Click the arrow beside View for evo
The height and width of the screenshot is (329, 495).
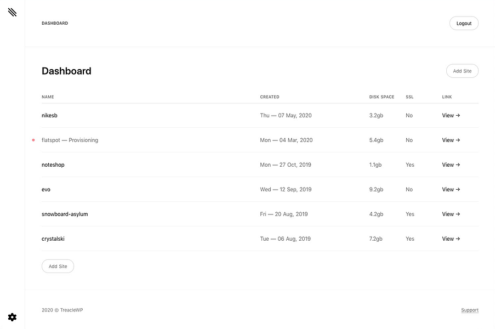(458, 189)
